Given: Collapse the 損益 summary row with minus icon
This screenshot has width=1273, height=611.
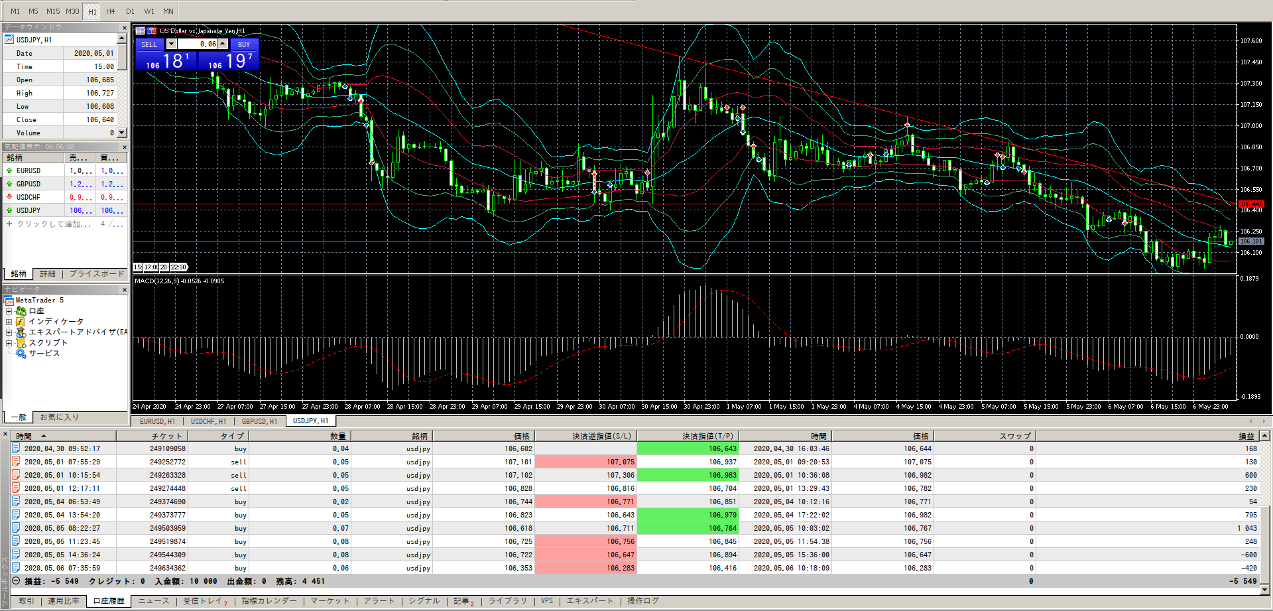Looking at the screenshot, I should 16,581.
